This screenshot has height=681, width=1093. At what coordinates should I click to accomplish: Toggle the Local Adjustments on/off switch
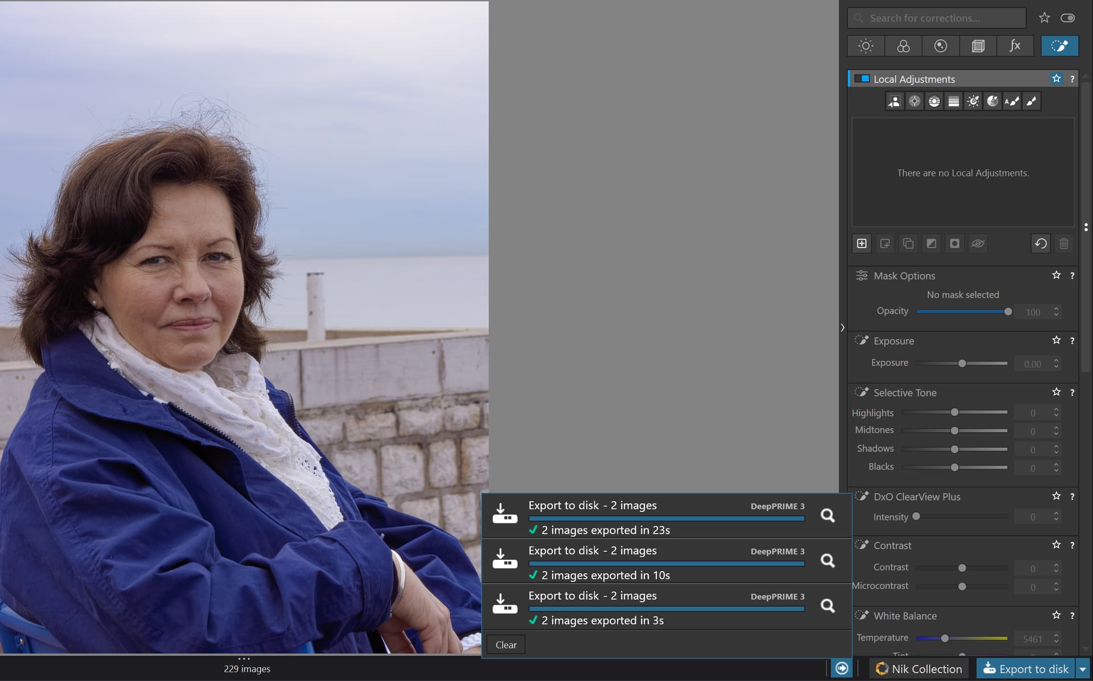pyautogui.click(x=862, y=79)
